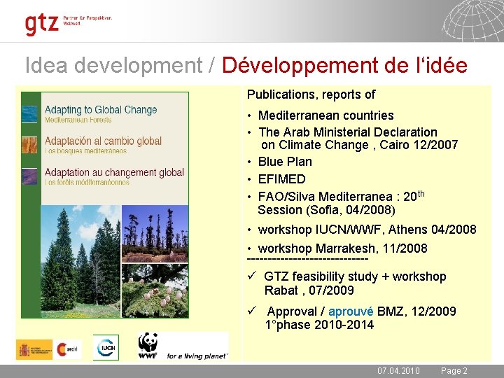This screenshot has height=378, width=504.
Task: Click 'Adapting to Global Change' title
Action: pos(101,110)
